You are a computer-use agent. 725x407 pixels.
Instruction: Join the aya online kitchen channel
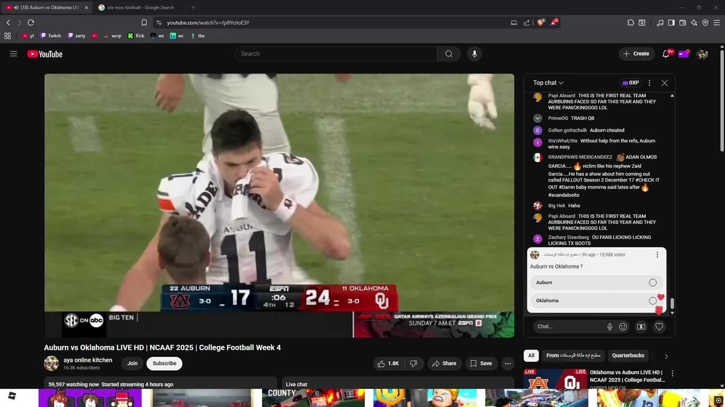point(133,363)
